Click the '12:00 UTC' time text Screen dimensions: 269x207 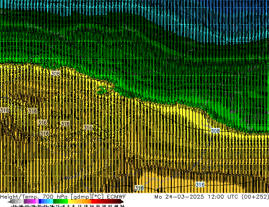coord(223,197)
